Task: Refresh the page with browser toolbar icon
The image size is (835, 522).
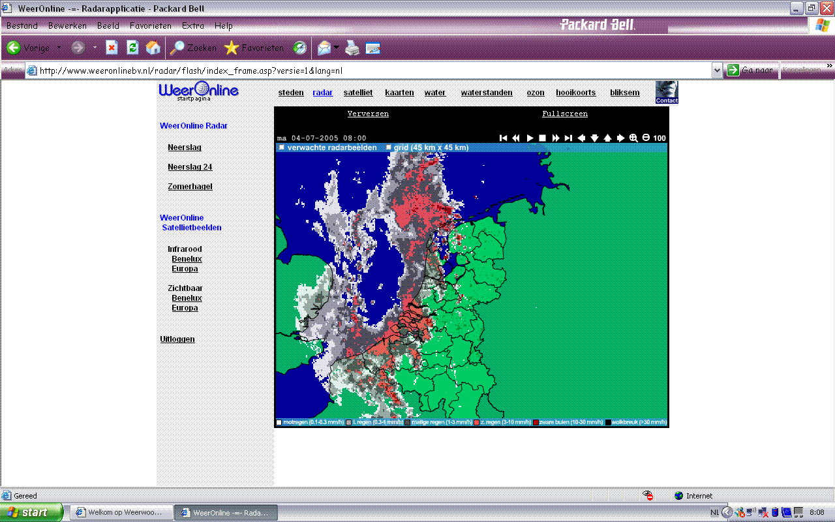Action: (x=132, y=48)
